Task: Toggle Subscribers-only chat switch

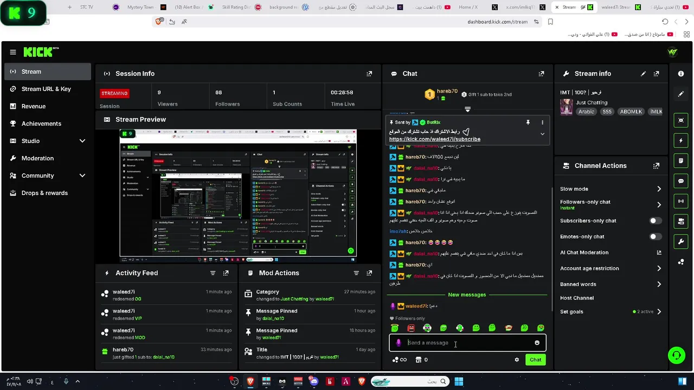Action: tap(656, 221)
